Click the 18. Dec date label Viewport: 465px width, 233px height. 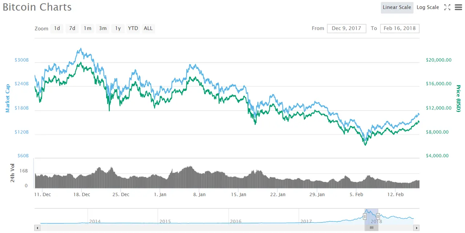pos(81,194)
